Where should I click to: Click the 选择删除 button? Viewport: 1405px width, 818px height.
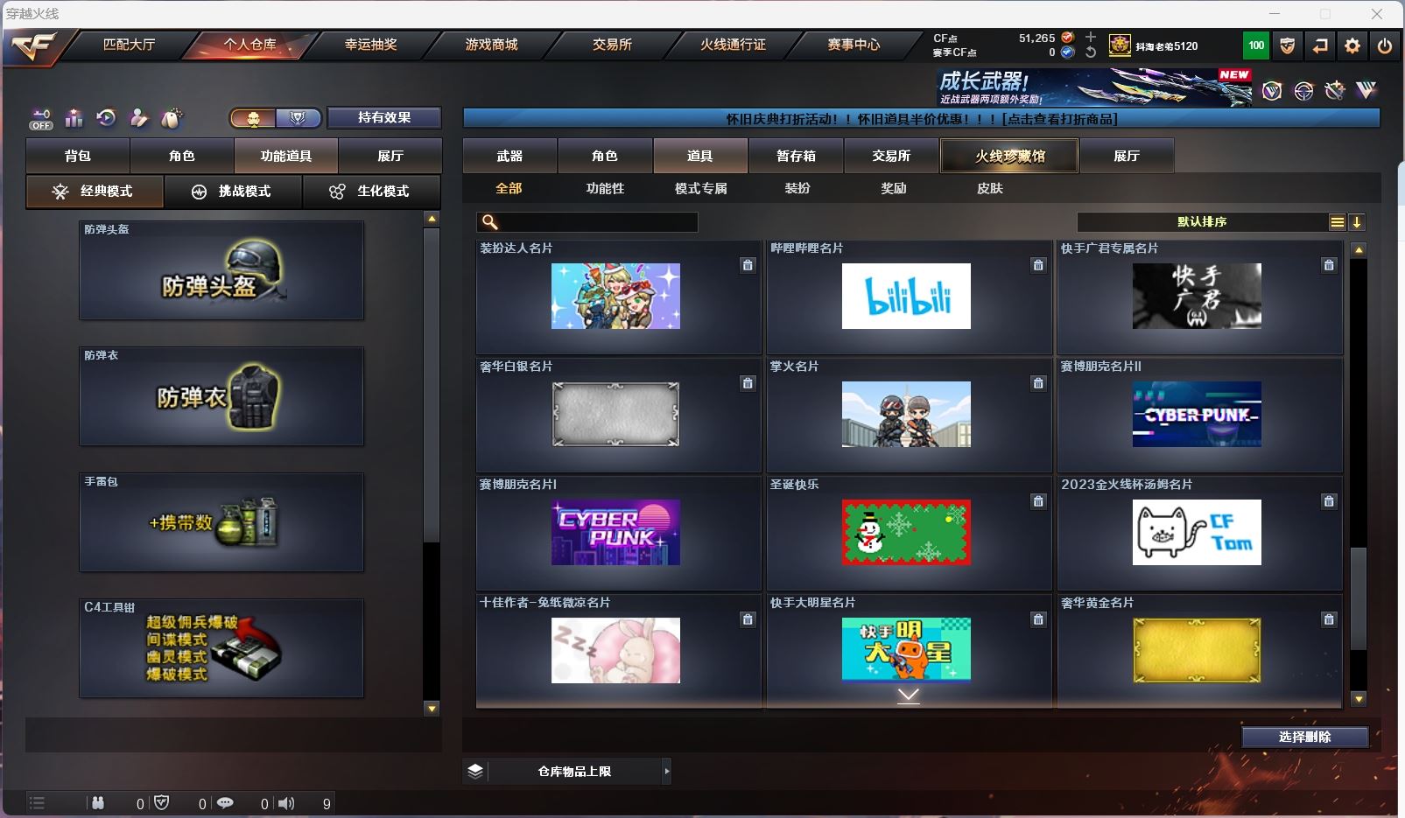pyautogui.click(x=1304, y=737)
